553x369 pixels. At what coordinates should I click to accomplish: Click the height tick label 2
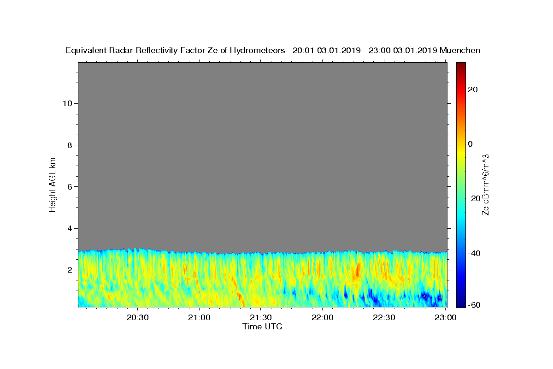70,270
